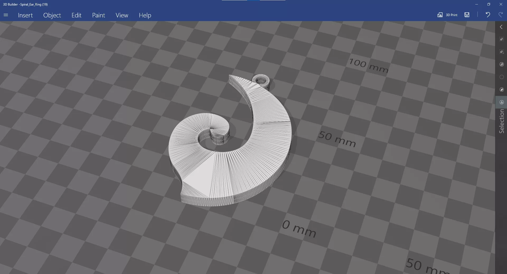
Task: Click the highlighted single triangle selection icon
Action: 501,102
